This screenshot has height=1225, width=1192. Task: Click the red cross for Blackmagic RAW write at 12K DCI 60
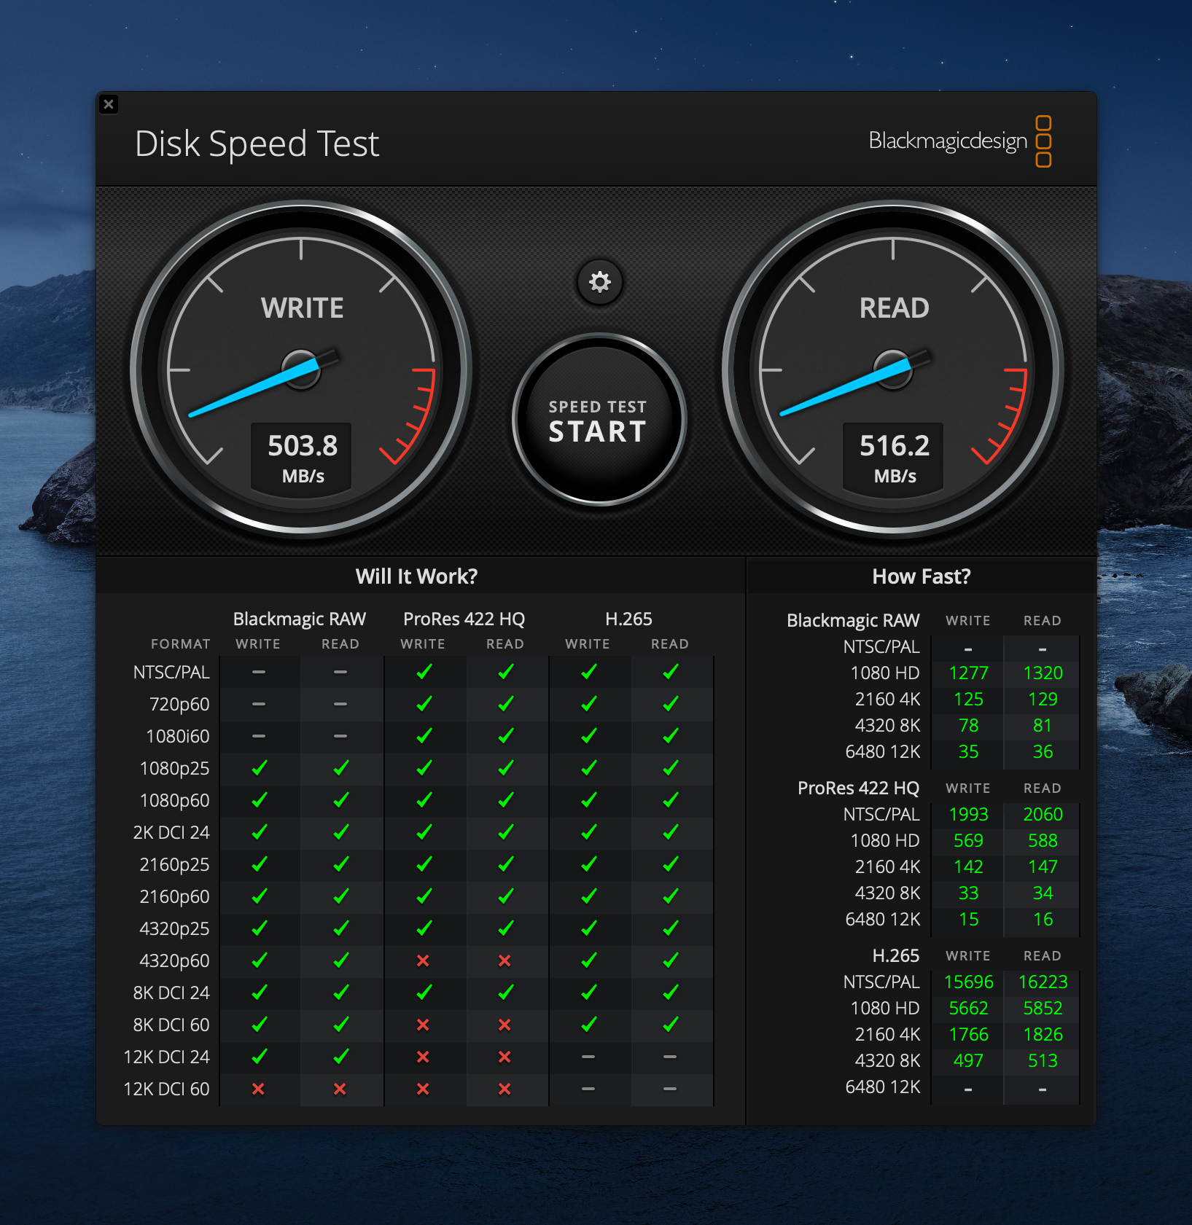(x=258, y=1089)
